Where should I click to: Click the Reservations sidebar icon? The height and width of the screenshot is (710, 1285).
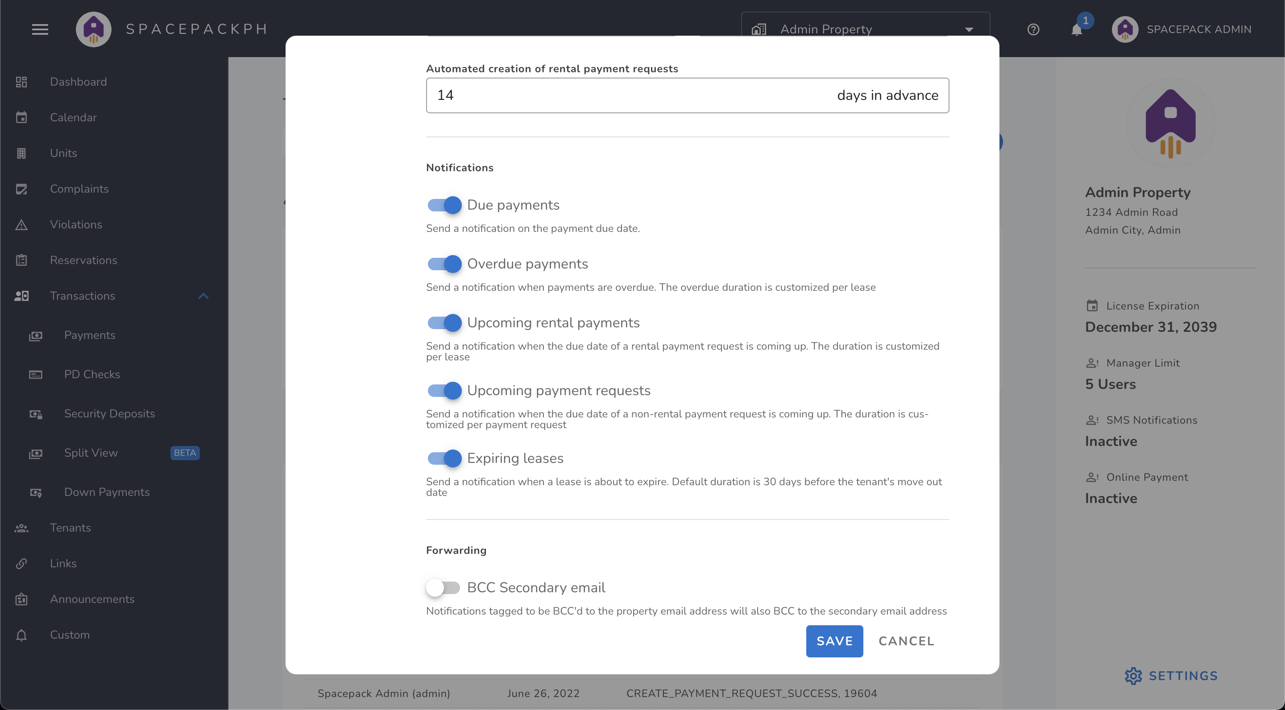21,260
